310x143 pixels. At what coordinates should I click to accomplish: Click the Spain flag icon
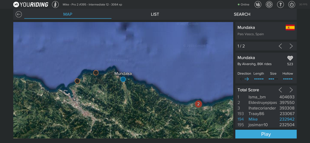click(x=290, y=28)
